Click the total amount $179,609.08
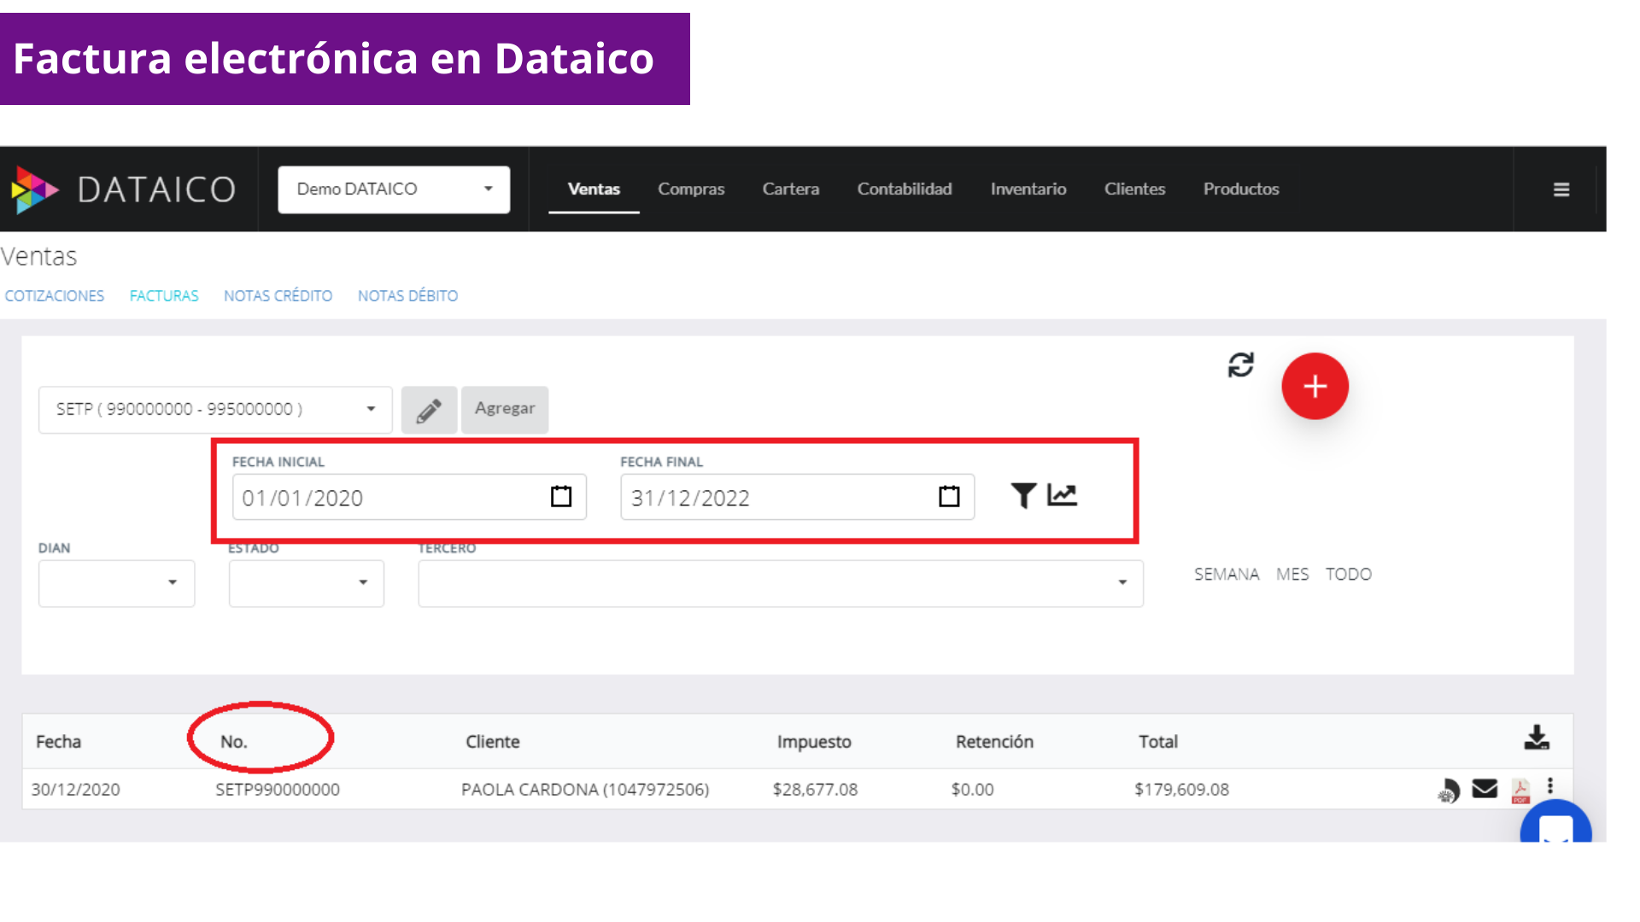Image resolution: width=1640 pixels, height=922 pixels. [x=1181, y=790]
